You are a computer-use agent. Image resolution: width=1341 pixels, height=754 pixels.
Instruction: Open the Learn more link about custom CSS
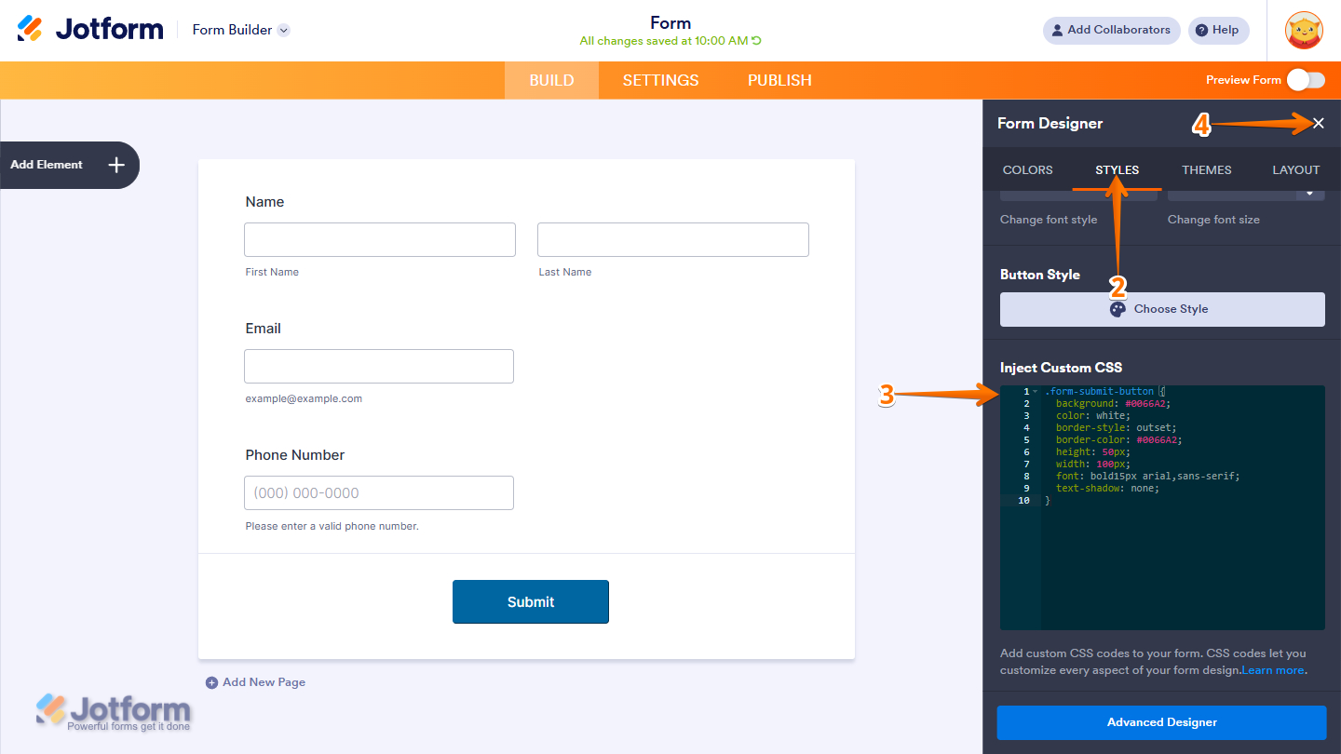1272,669
